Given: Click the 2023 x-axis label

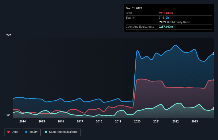Looking at the screenshot, I should [x=195, y=121].
